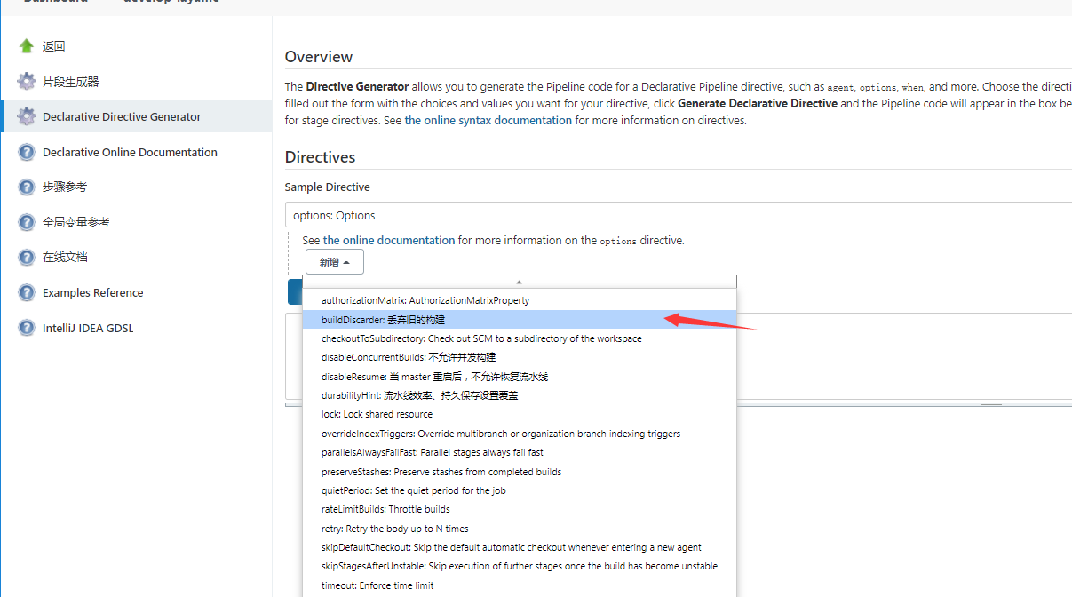1072x597 pixels.
Task: Click the Directives heading text
Action: [x=320, y=157]
